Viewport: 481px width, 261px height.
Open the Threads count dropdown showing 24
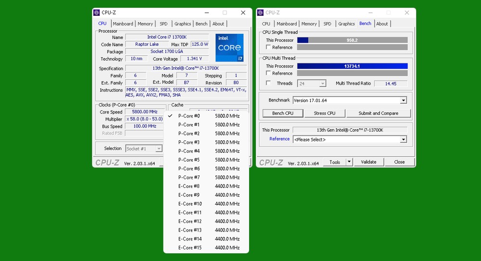coord(311,84)
